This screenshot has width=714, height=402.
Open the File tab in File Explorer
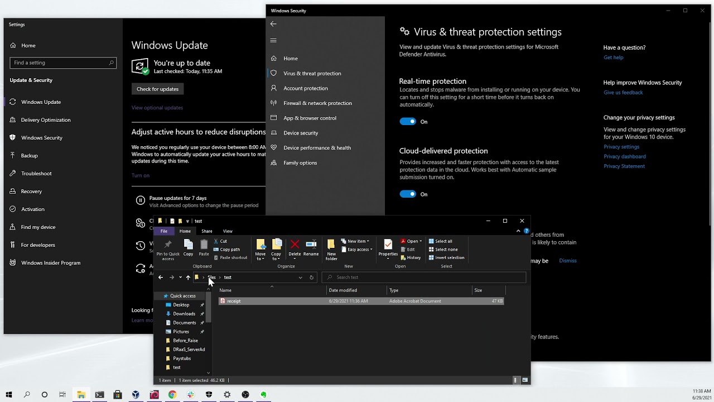[164, 231]
